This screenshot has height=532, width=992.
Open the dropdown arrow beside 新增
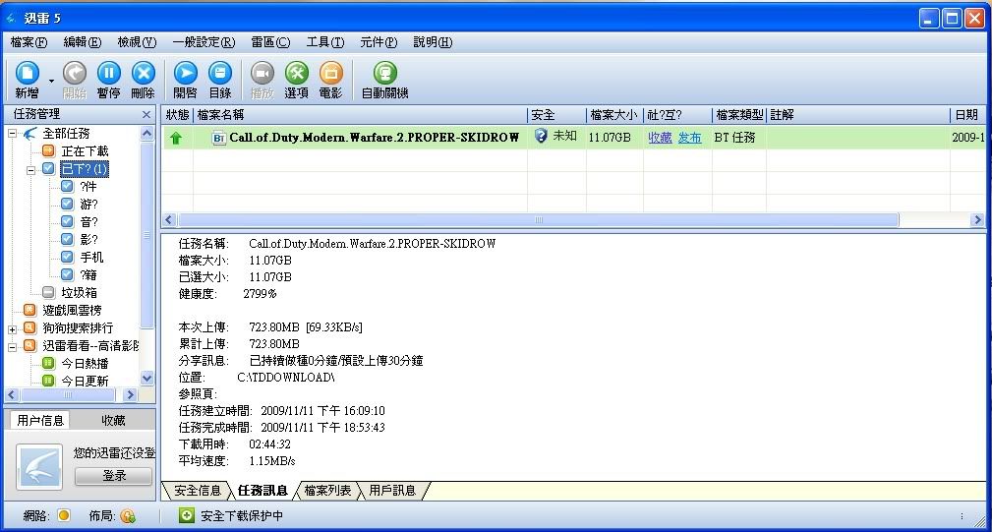[x=51, y=80]
